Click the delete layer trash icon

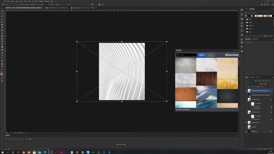pyautogui.click(x=271, y=149)
